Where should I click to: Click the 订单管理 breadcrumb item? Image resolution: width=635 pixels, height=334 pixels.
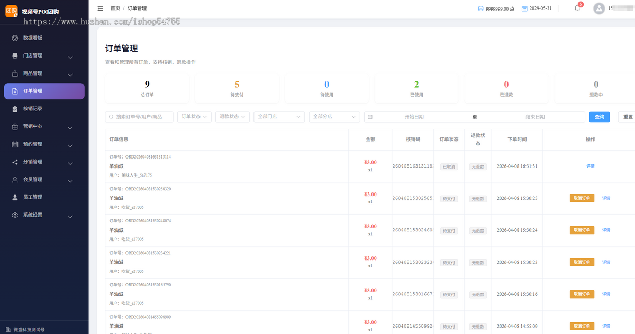coord(137,8)
